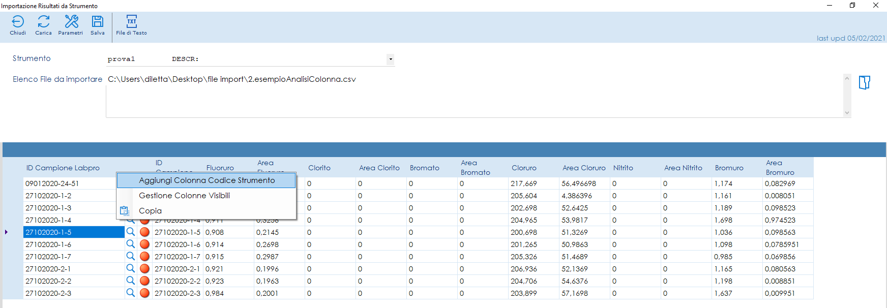
Task: Click Area Bromuro value 0,974523
Action: 788,220
